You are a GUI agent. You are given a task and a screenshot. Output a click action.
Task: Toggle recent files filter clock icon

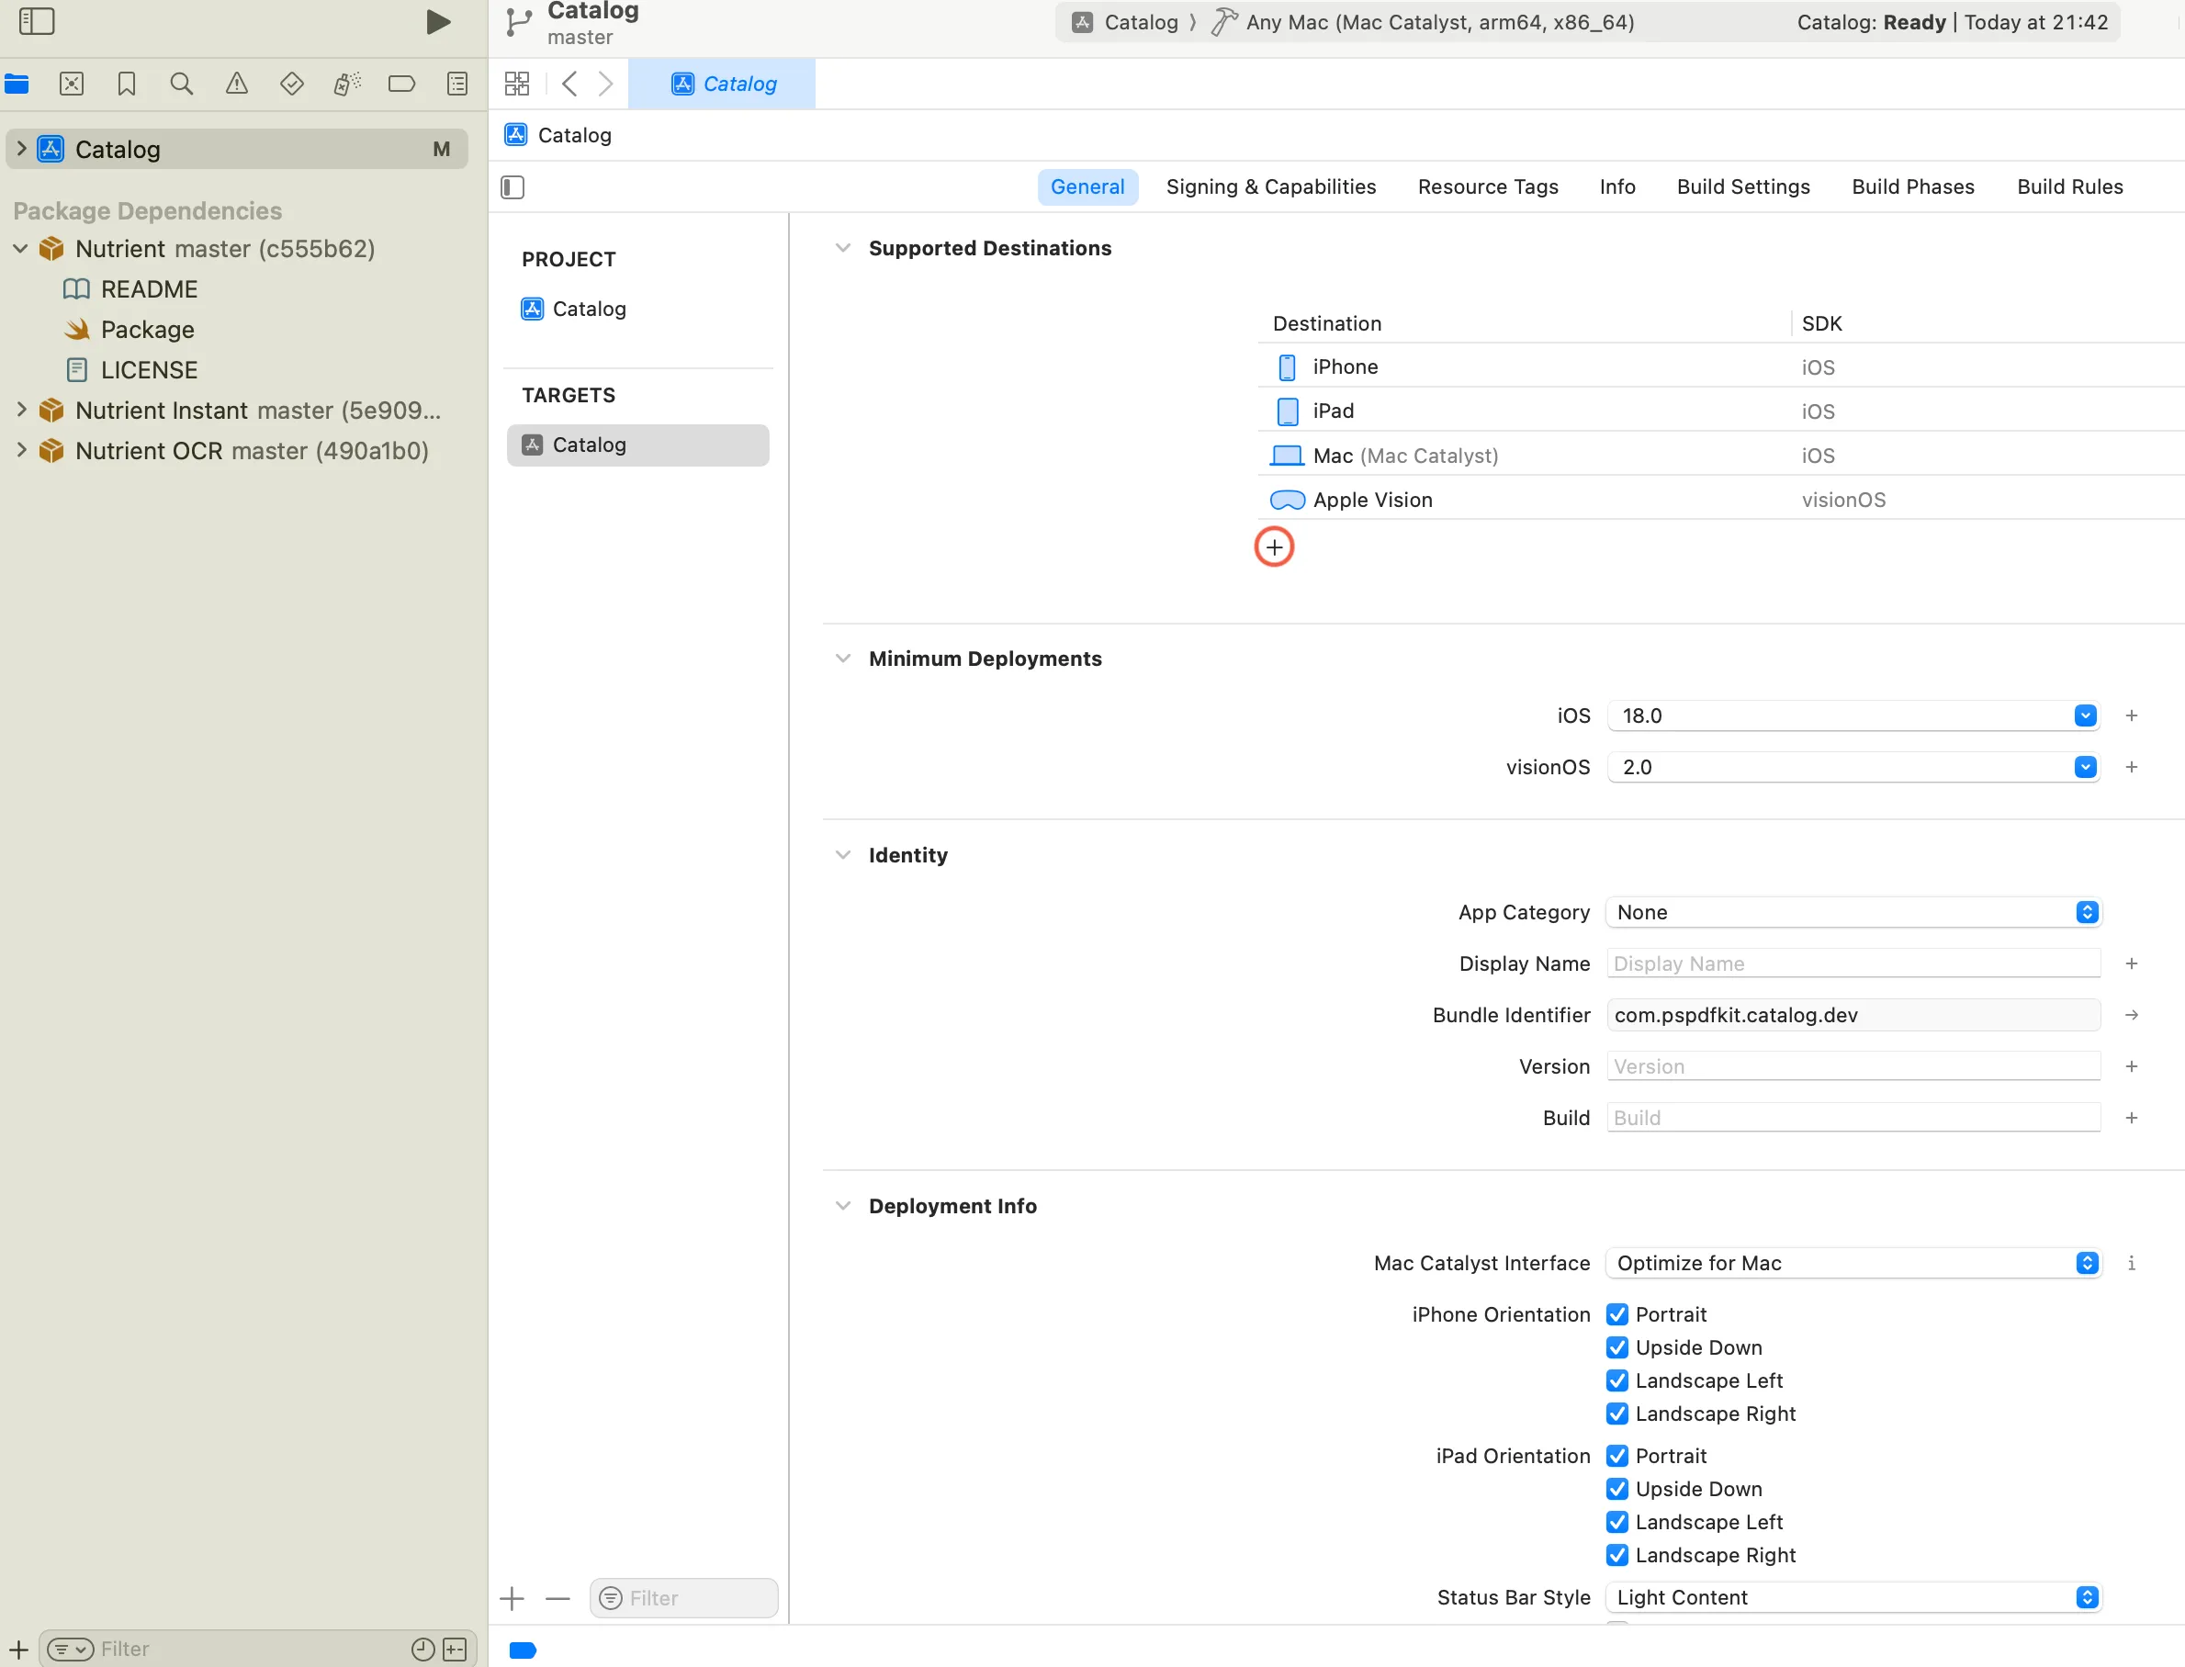pyautogui.click(x=422, y=1648)
